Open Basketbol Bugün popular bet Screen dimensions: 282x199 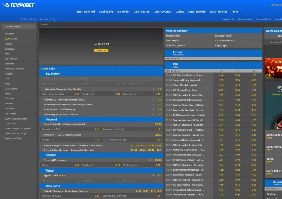click(223, 36)
